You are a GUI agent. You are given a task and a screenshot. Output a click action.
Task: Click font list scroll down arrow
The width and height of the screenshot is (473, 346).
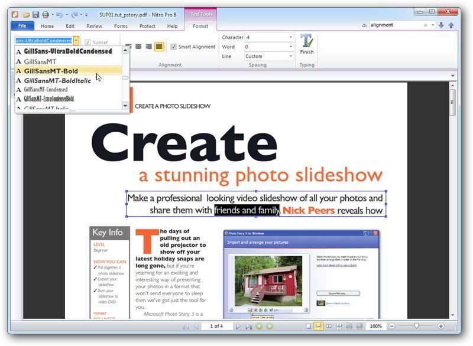[x=125, y=106]
